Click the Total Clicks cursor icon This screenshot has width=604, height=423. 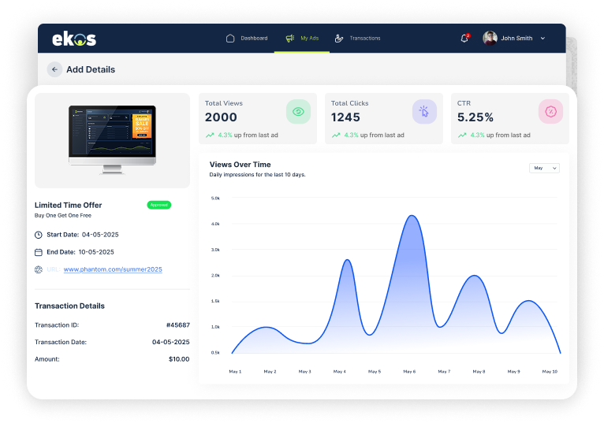coord(424,112)
